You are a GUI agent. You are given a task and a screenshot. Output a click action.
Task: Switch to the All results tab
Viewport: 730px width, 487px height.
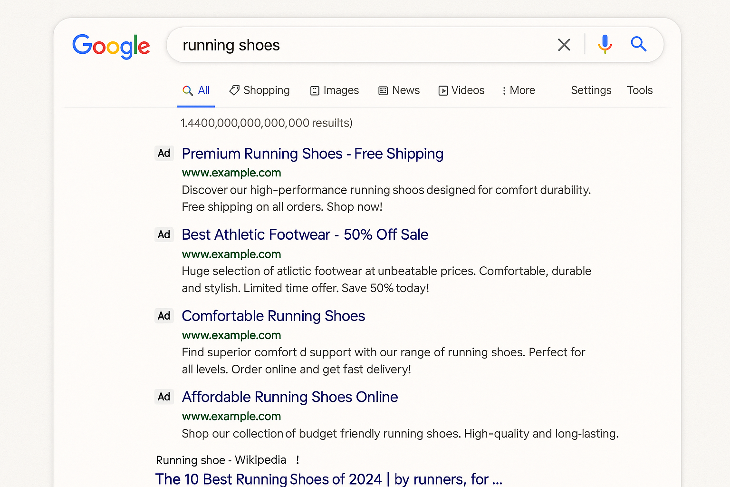click(x=196, y=90)
